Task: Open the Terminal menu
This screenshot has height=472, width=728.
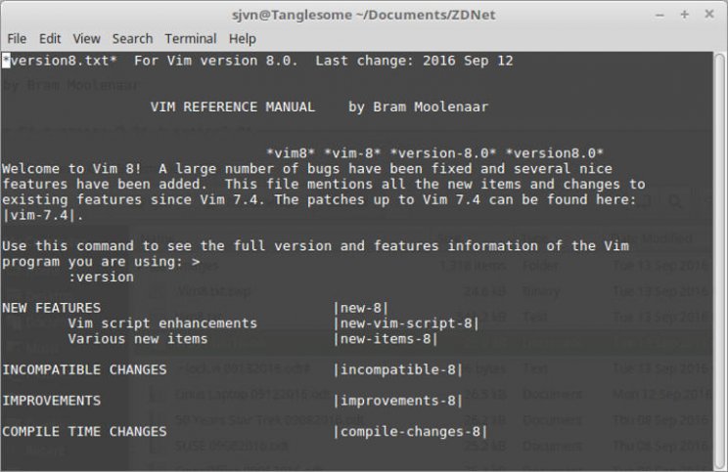Action: click(x=191, y=38)
